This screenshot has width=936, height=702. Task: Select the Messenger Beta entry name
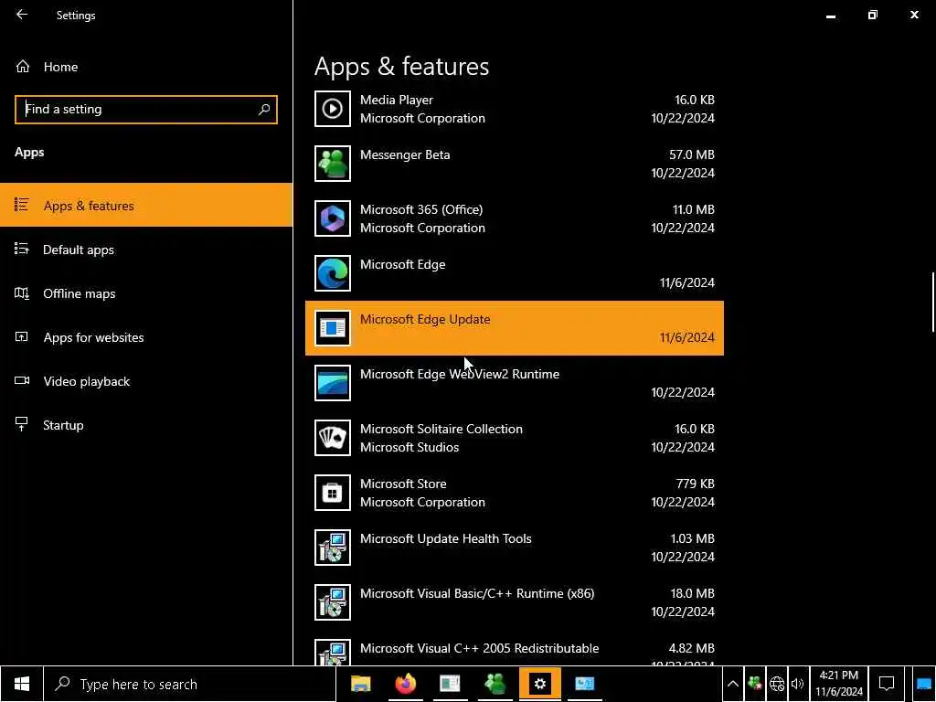405,154
